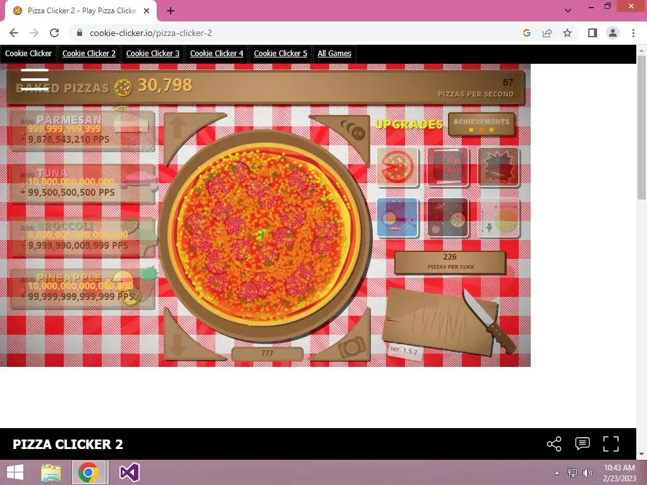Click the Google icon in address bar
647x485 pixels.
tap(527, 33)
